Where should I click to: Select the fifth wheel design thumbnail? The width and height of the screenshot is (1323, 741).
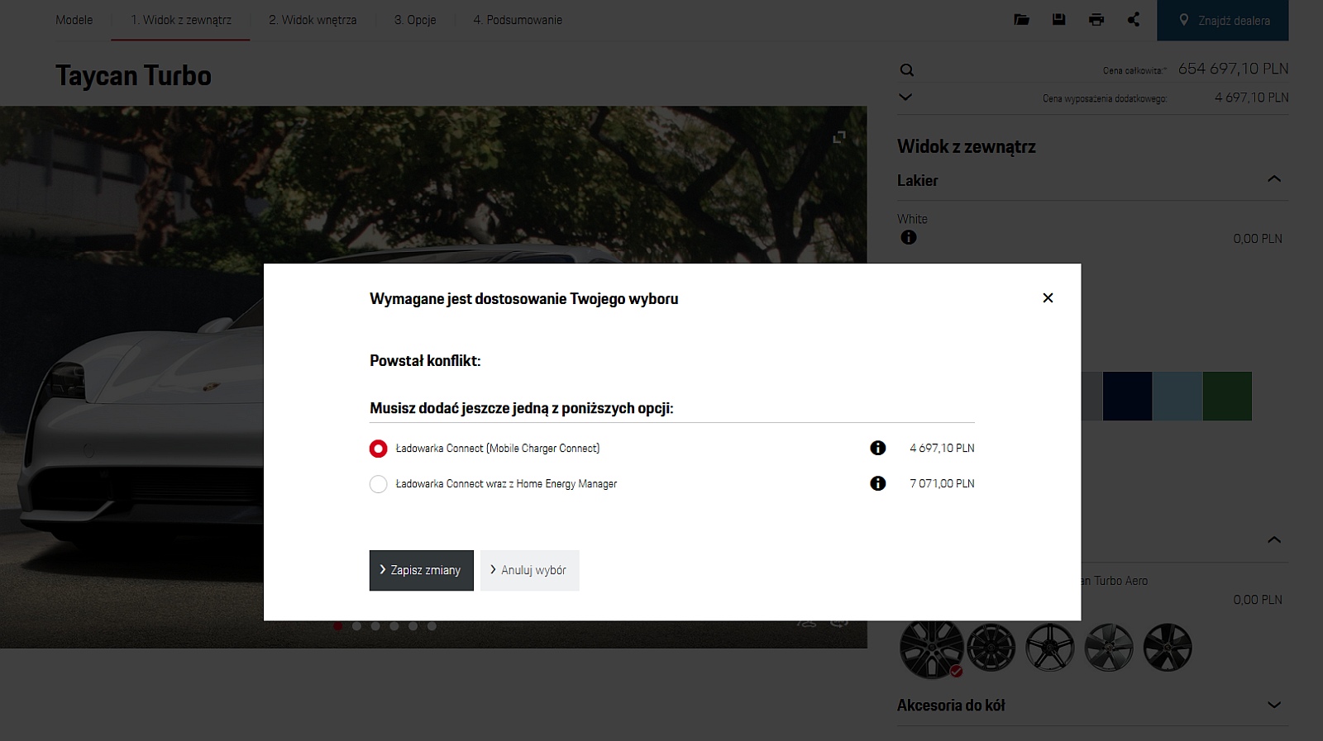click(1168, 647)
